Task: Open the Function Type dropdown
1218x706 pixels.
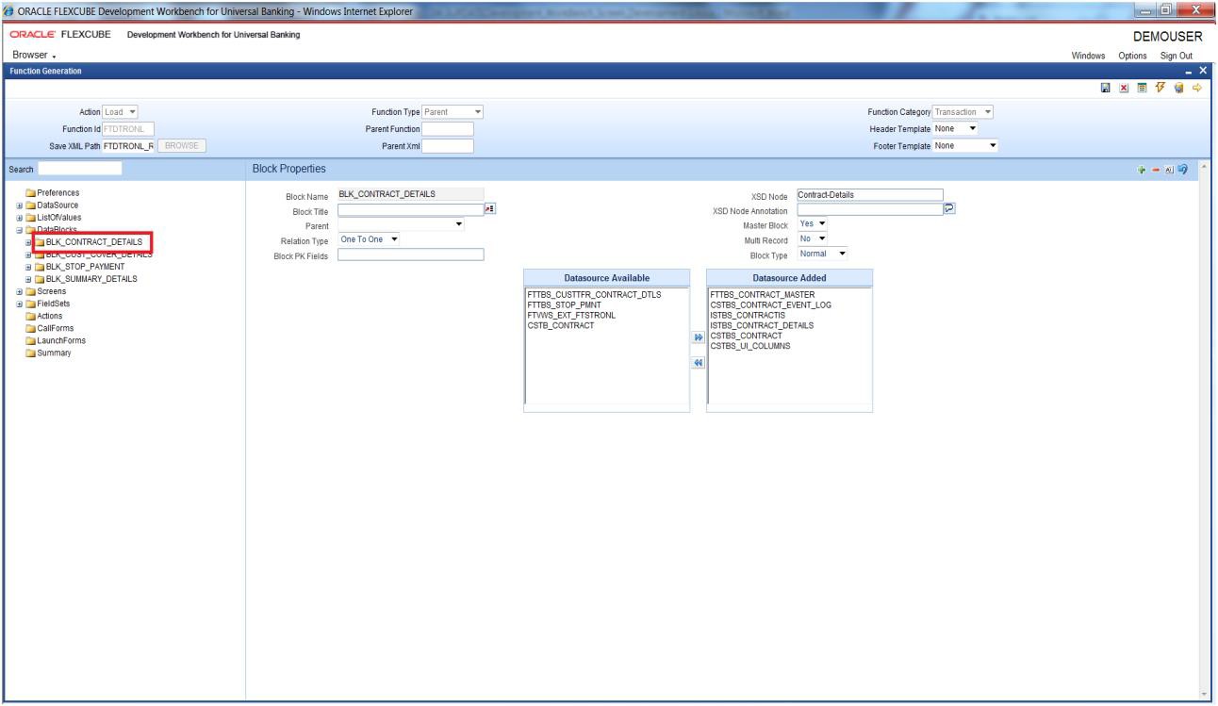Action: click(452, 113)
